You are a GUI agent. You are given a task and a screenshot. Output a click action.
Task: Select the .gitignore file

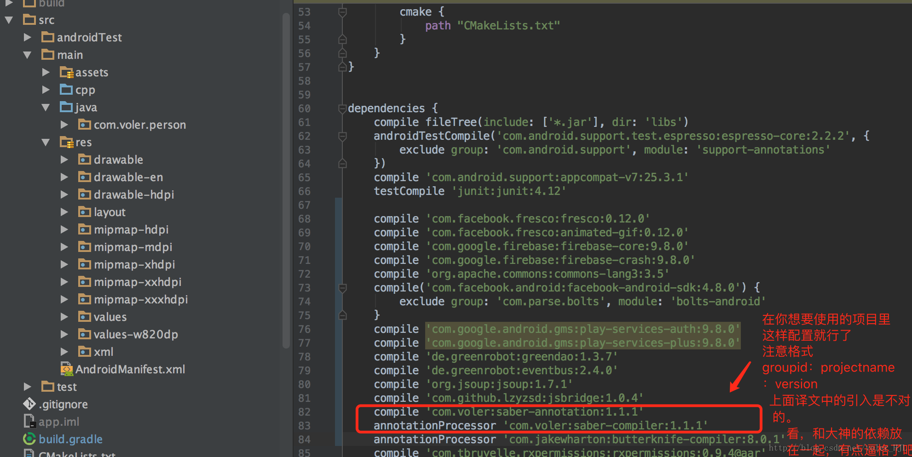pos(63,404)
